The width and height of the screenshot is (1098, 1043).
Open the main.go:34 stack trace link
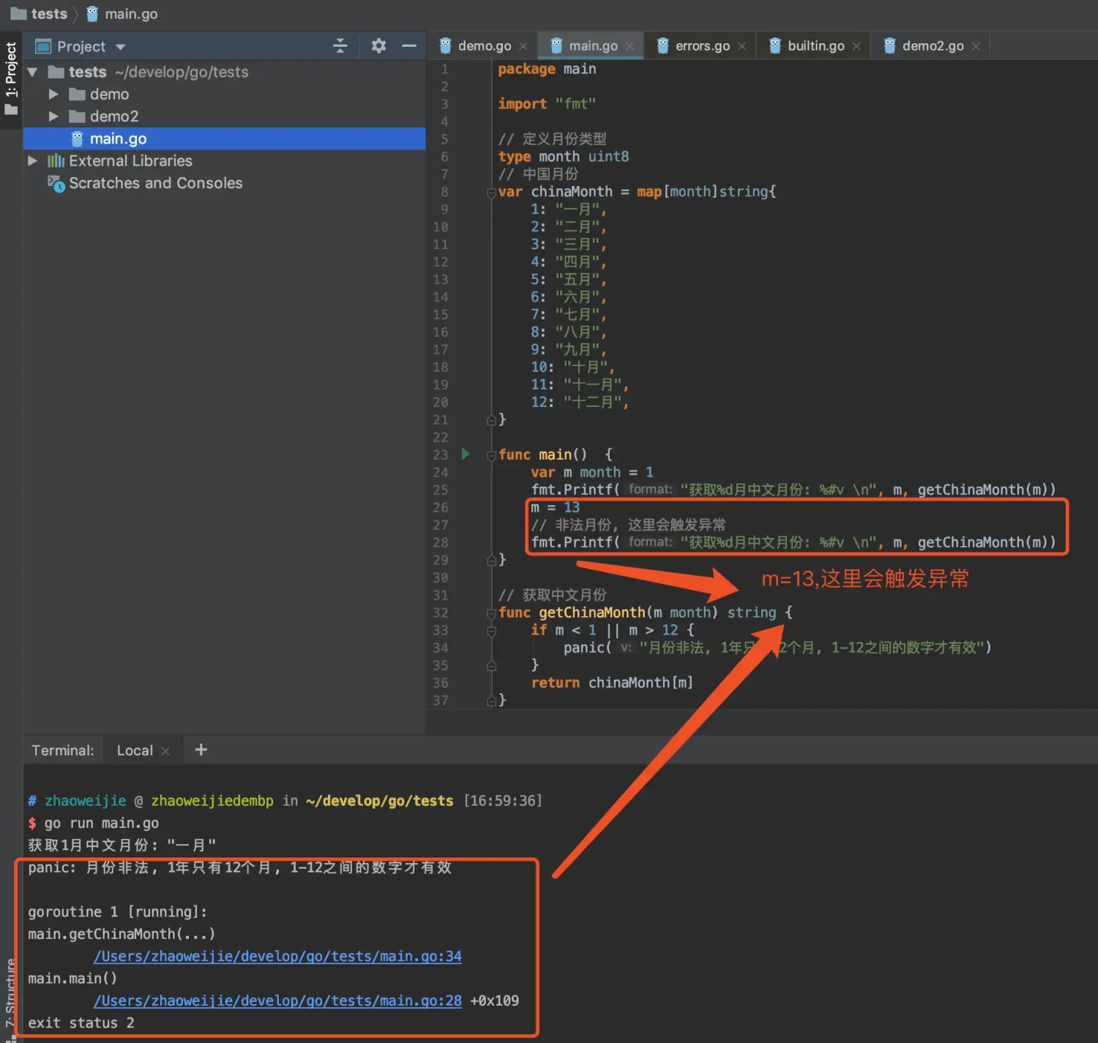[x=277, y=956]
